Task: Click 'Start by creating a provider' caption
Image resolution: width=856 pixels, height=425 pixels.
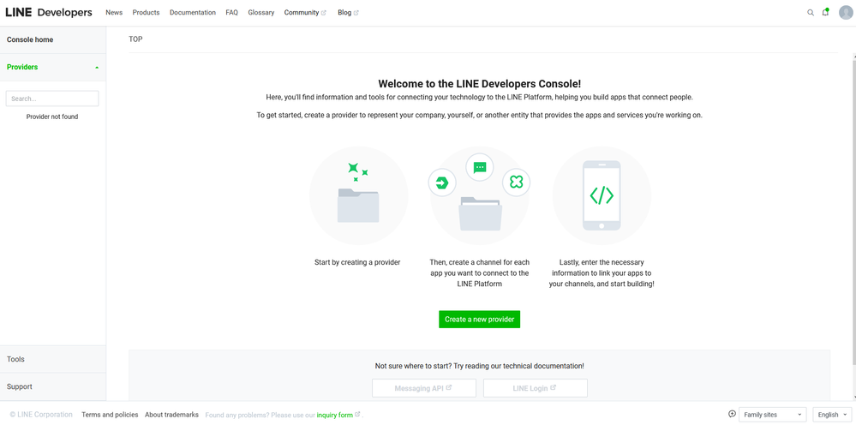Action: click(x=357, y=262)
